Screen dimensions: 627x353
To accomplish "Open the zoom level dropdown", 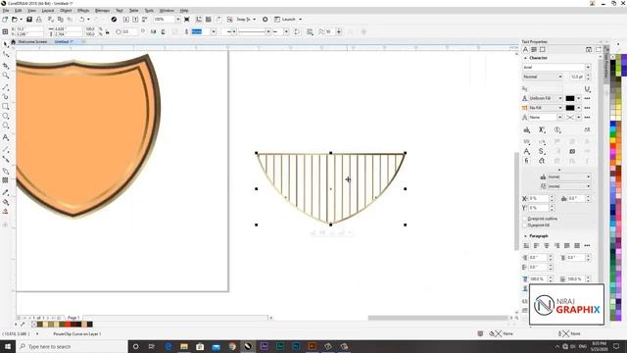I will [178, 20].
